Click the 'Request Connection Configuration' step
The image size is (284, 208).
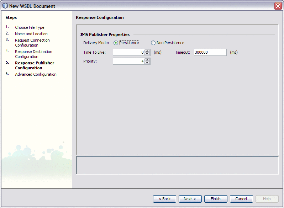tap(32, 43)
